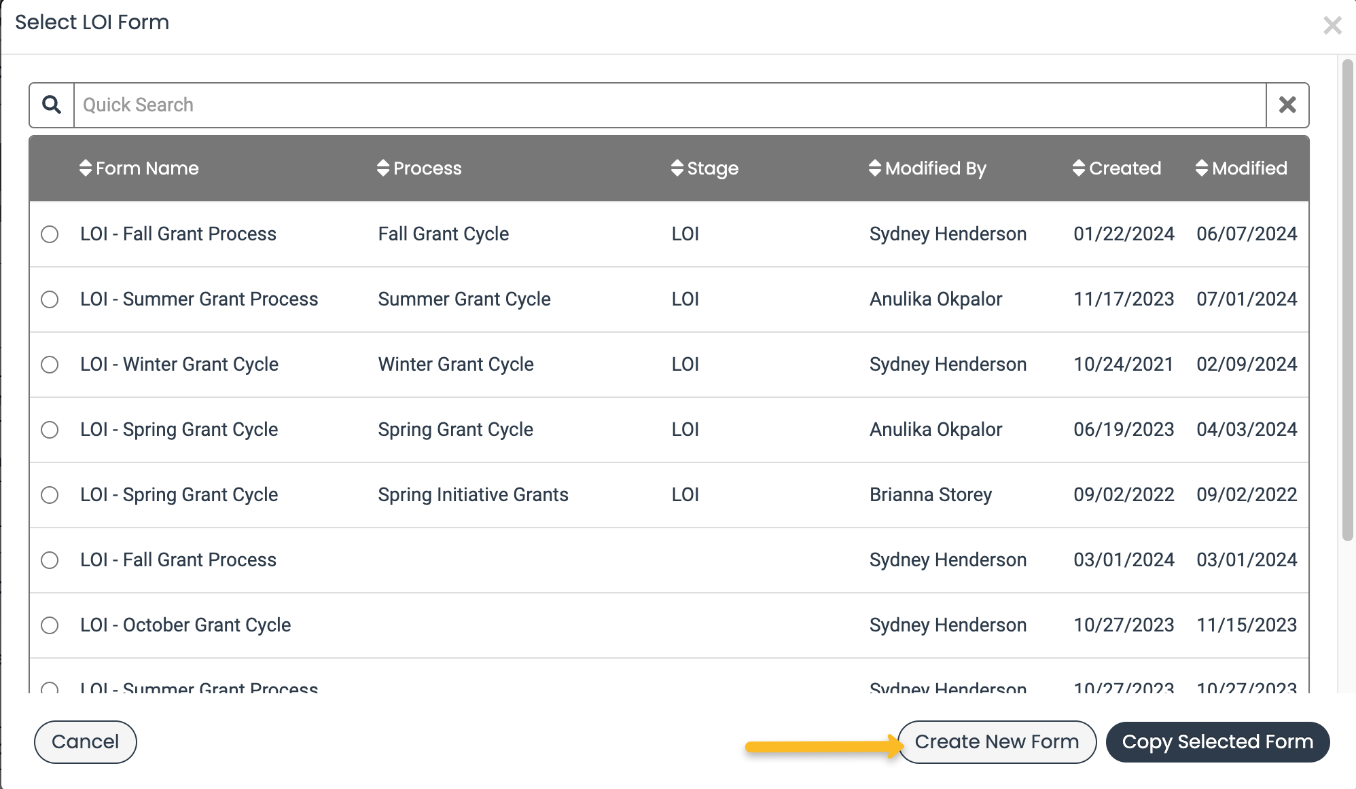Click the Copy Selected Form button
The width and height of the screenshot is (1356, 789).
pos(1217,741)
